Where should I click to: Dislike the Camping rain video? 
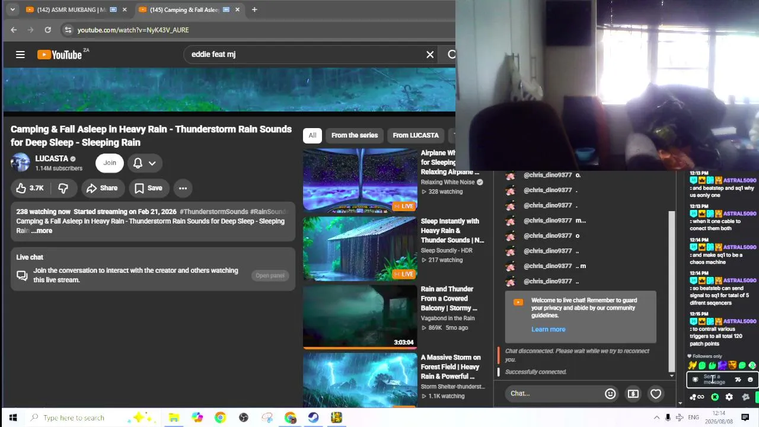click(x=63, y=188)
